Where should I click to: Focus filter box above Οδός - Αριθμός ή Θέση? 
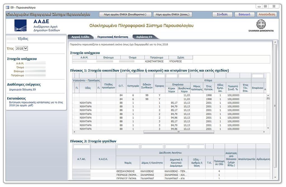click(x=197, y=146)
